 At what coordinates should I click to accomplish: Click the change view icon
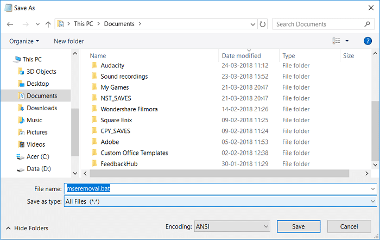[x=337, y=41]
